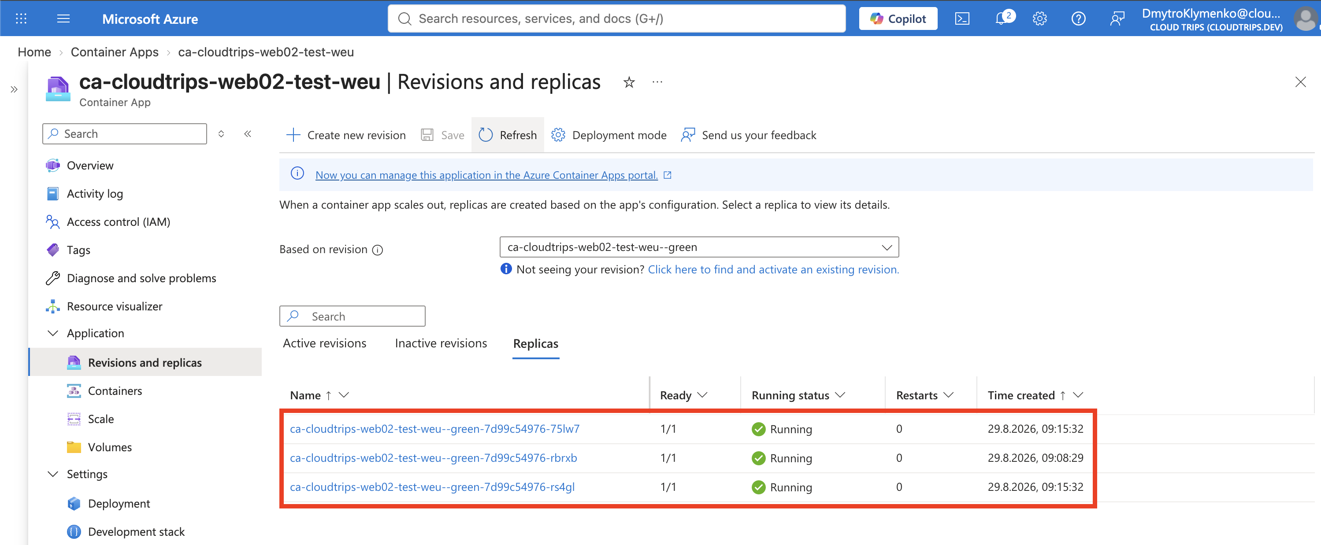Click the ca-cloudtrips-web02-test-weu breadcrumb
The height and width of the screenshot is (545, 1321).
266,52
